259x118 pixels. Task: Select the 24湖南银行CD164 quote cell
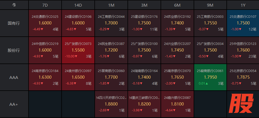click(144, 77)
